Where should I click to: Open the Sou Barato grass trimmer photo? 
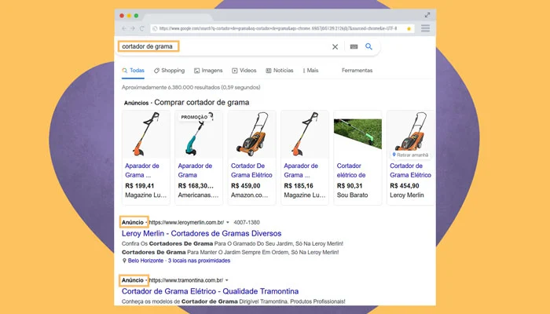[357, 134]
